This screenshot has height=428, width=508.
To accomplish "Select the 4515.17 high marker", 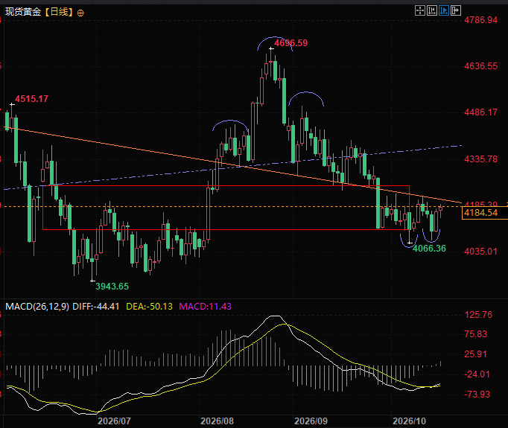I will point(32,99).
